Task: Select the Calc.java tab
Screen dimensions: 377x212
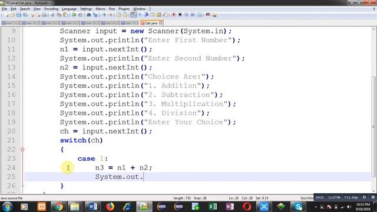Action: [151, 23]
